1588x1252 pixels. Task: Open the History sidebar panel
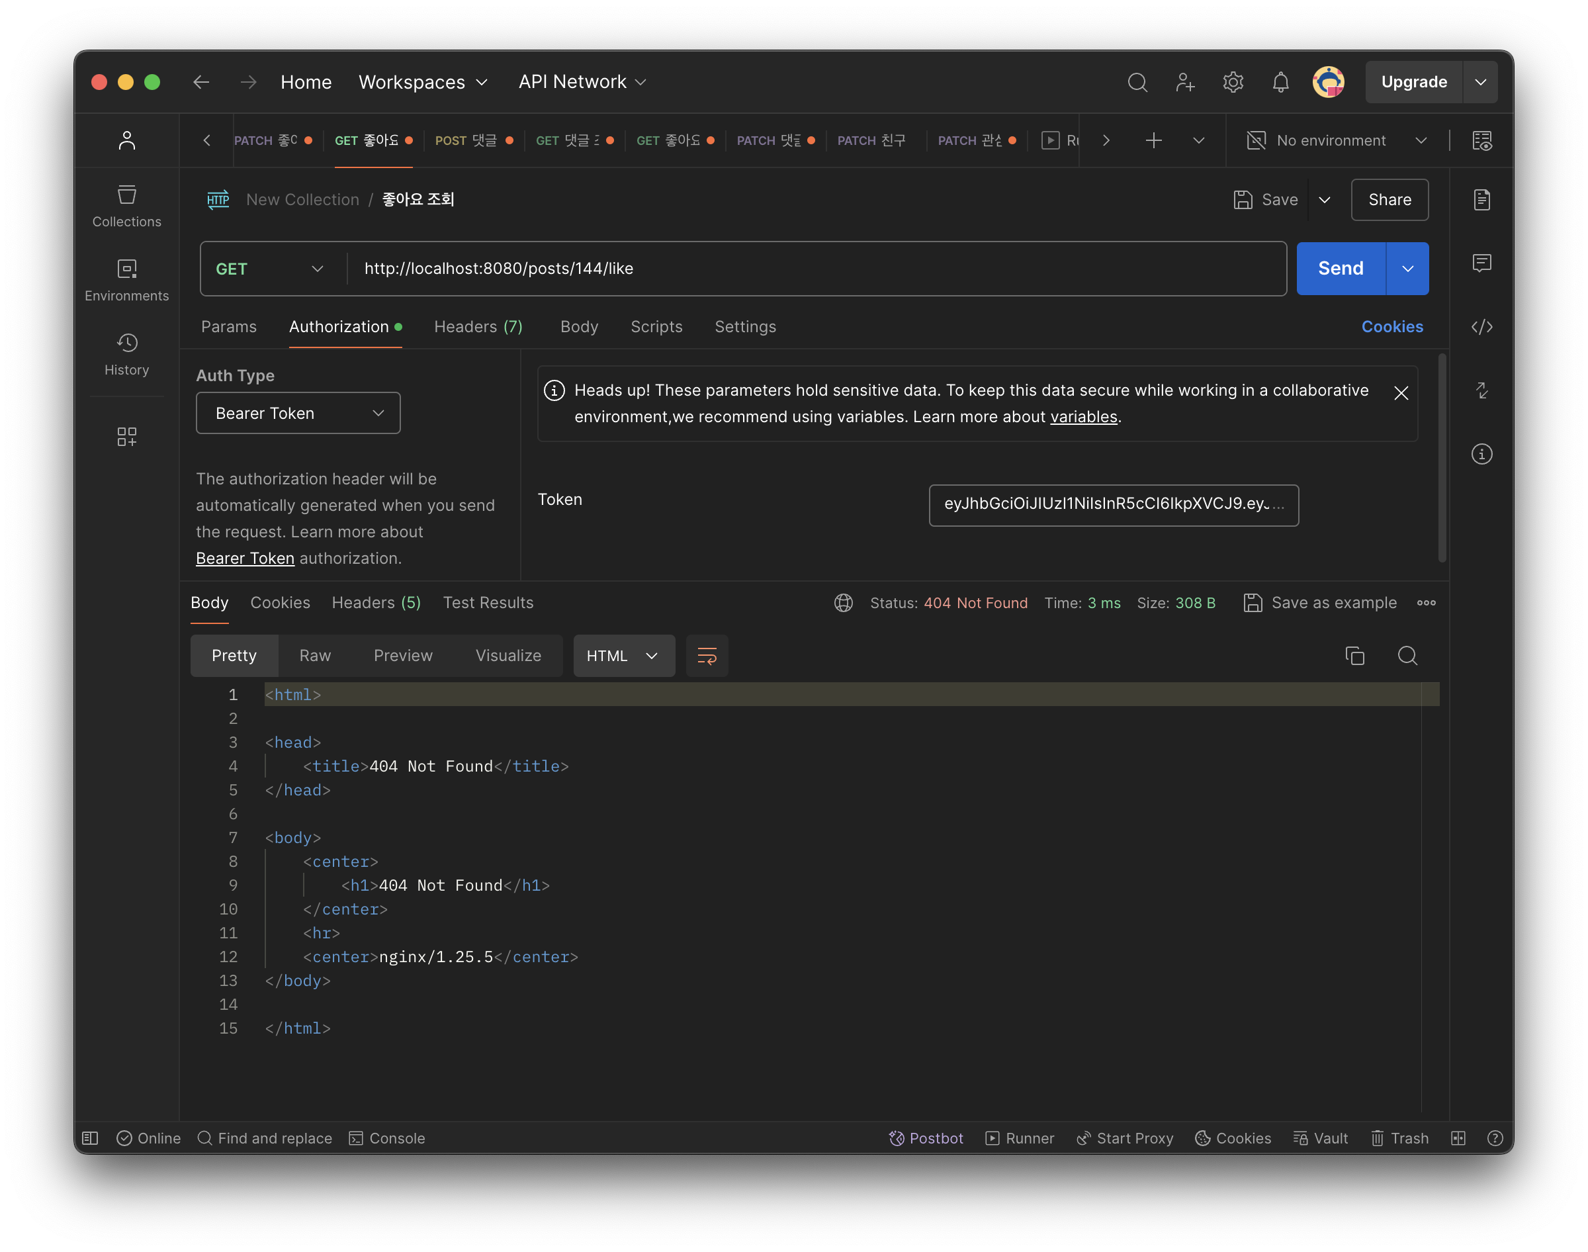tap(126, 355)
